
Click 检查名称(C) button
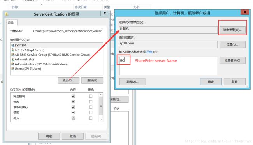pos(232,60)
